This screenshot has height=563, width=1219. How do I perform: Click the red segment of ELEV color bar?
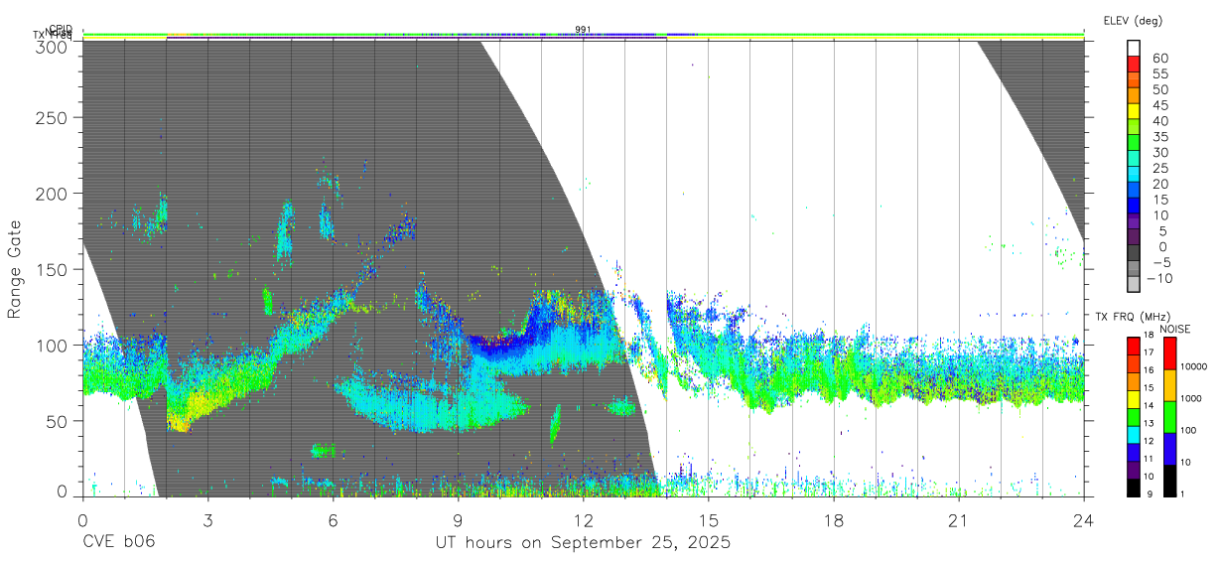coord(1135,65)
